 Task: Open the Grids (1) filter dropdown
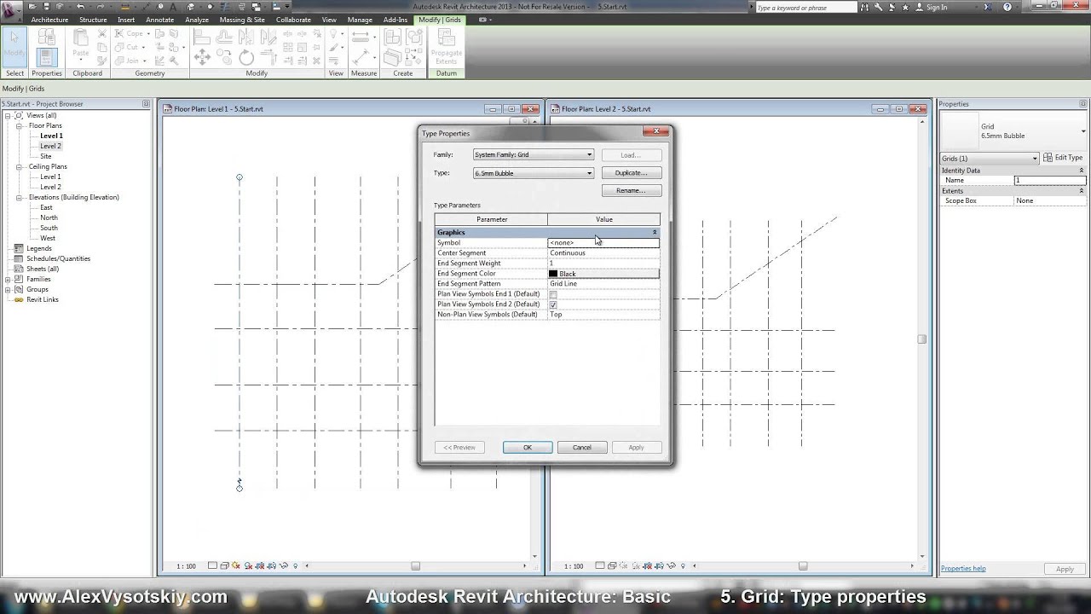[x=990, y=159]
